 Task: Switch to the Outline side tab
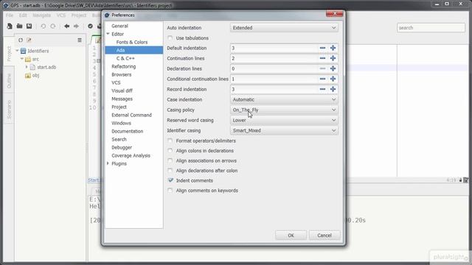click(9, 81)
